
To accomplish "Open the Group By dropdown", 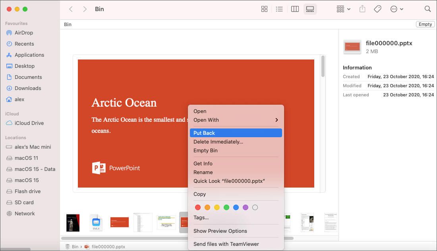I will pos(343,9).
